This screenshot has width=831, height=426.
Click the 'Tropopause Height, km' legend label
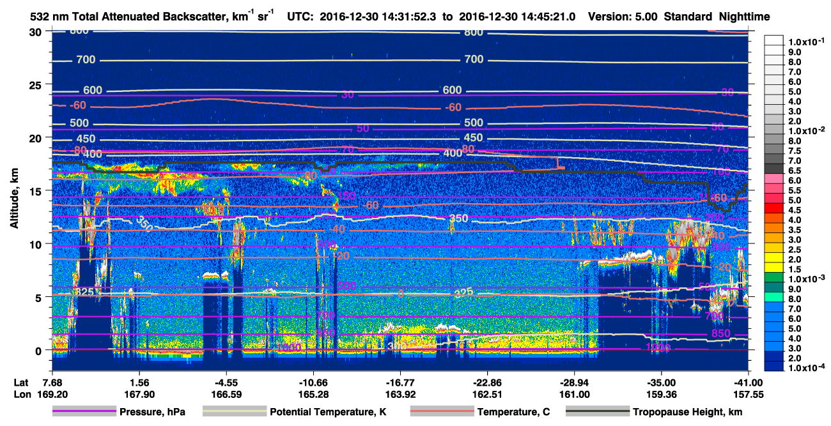(x=687, y=412)
